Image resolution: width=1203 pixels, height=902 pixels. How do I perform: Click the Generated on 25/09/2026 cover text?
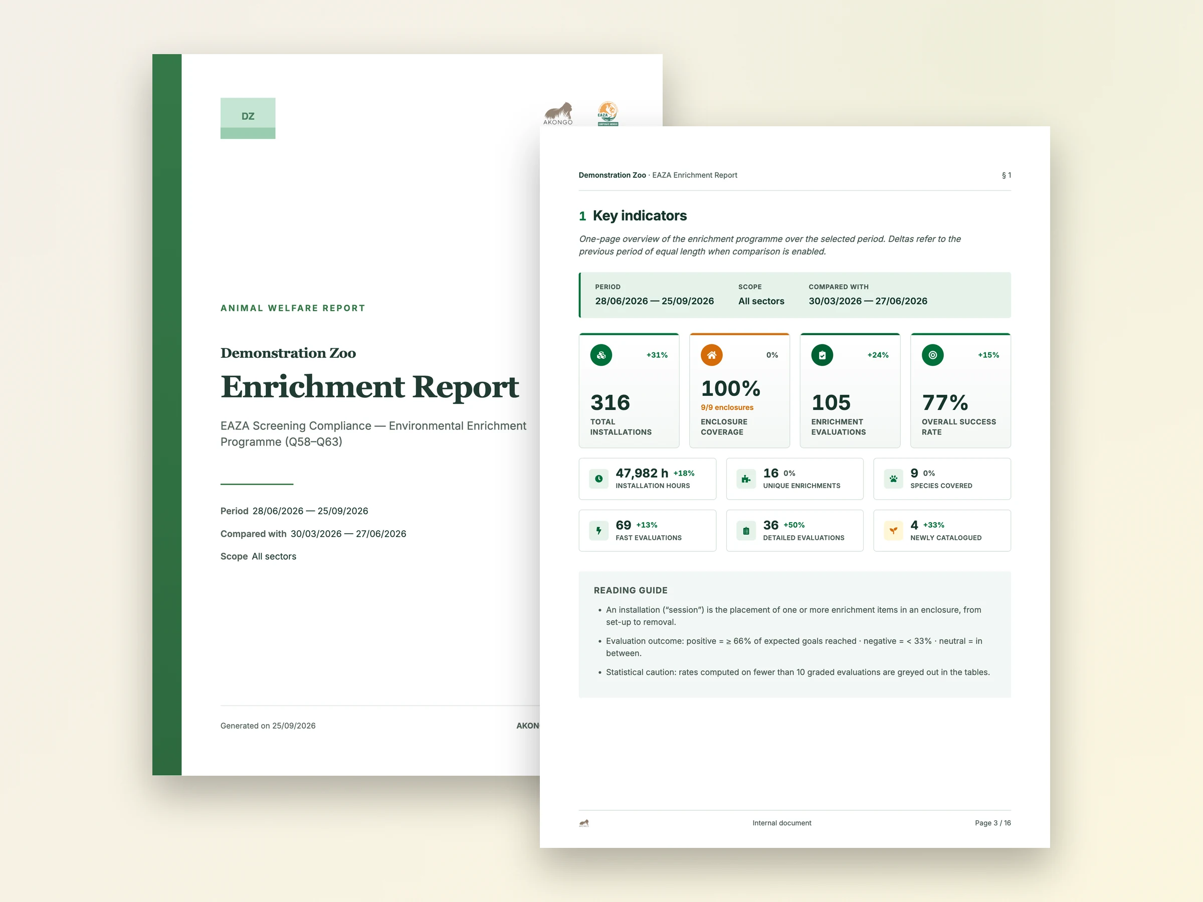pyautogui.click(x=268, y=726)
